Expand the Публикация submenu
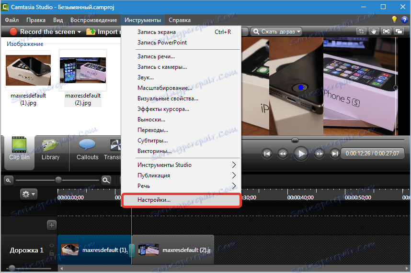Screen dimensions: 411x273 181,175
